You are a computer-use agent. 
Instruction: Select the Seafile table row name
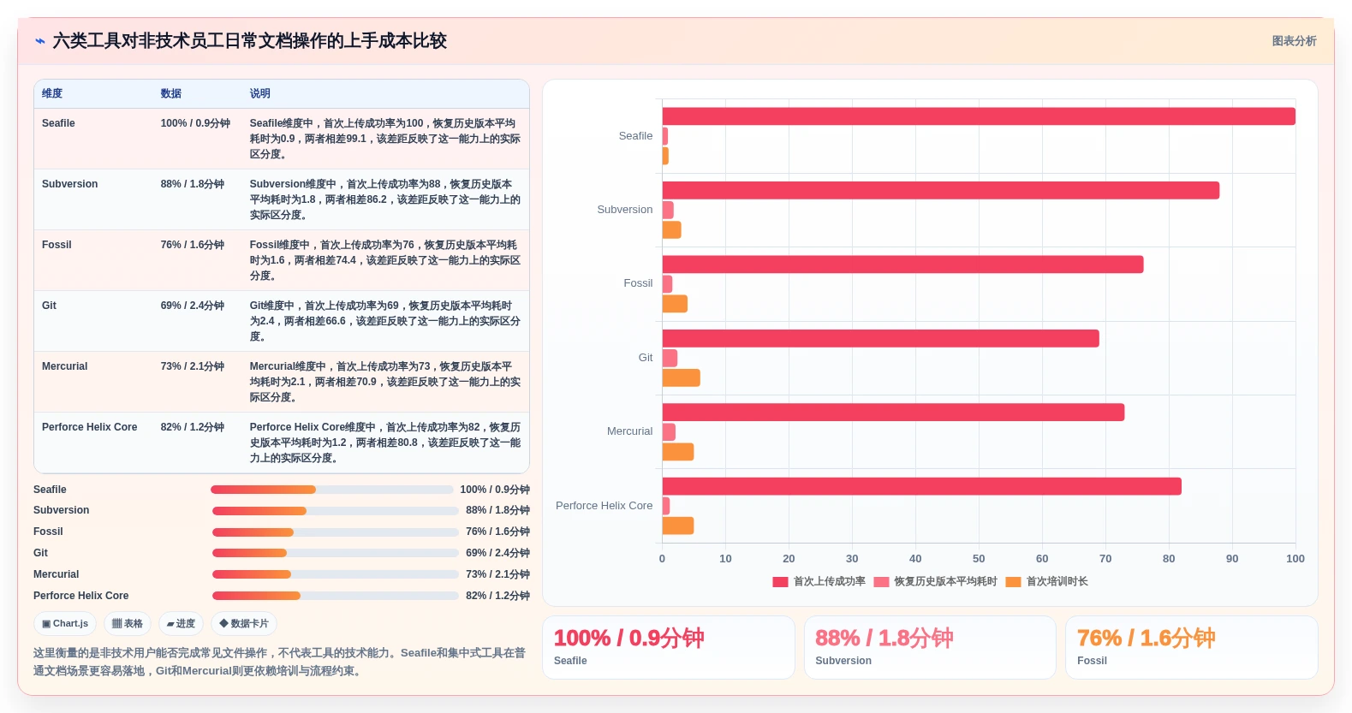58,123
